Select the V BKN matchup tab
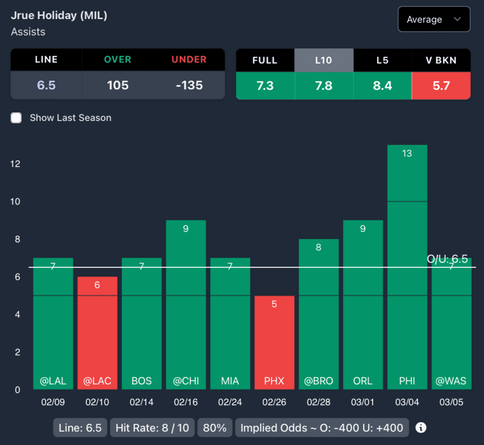The height and width of the screenshot is (445, 484). pyautogui.click(x=441, y=60)
